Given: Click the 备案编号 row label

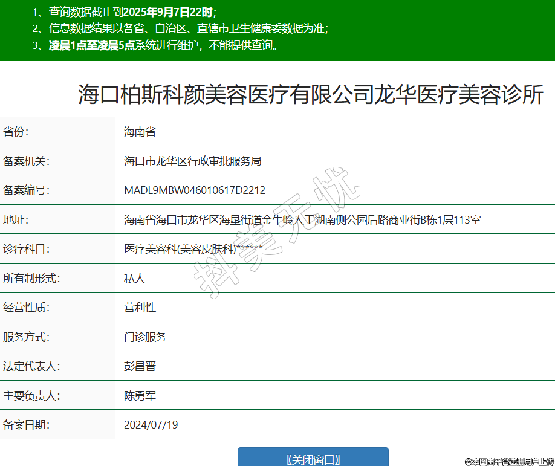Looking at the screenshot, I should 25,190.
